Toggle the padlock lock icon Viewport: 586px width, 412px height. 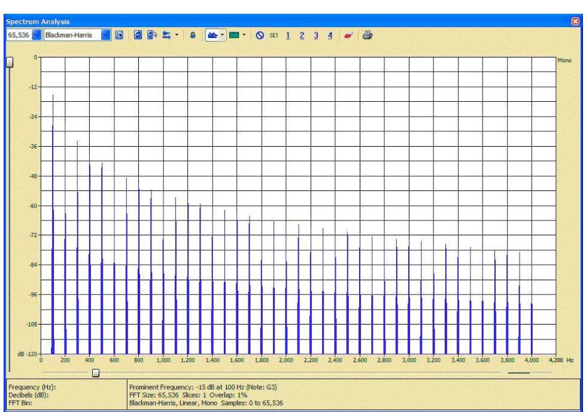[193, 35]
